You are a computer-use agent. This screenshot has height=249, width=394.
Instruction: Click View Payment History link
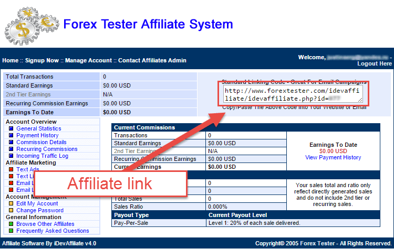pos(333,157)
